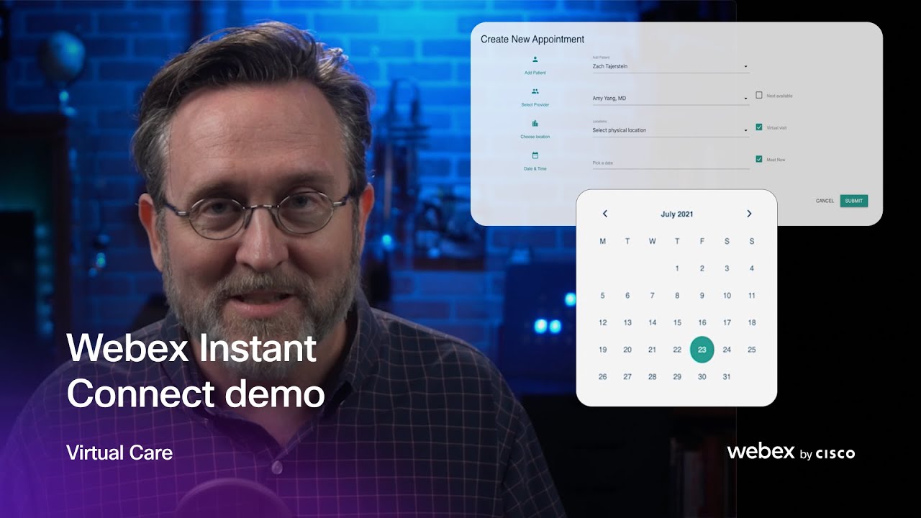Image resolution: width=921 pixels, height=518 pixels.
Task: Select July 12 in the calendar
Action: (x=602, y=323)
